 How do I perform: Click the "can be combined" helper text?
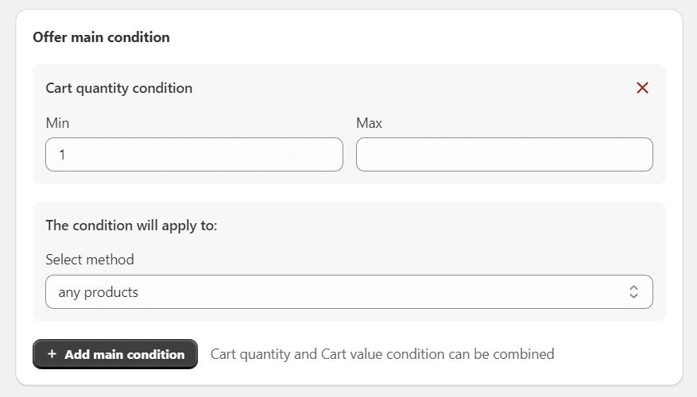(501, 354)
